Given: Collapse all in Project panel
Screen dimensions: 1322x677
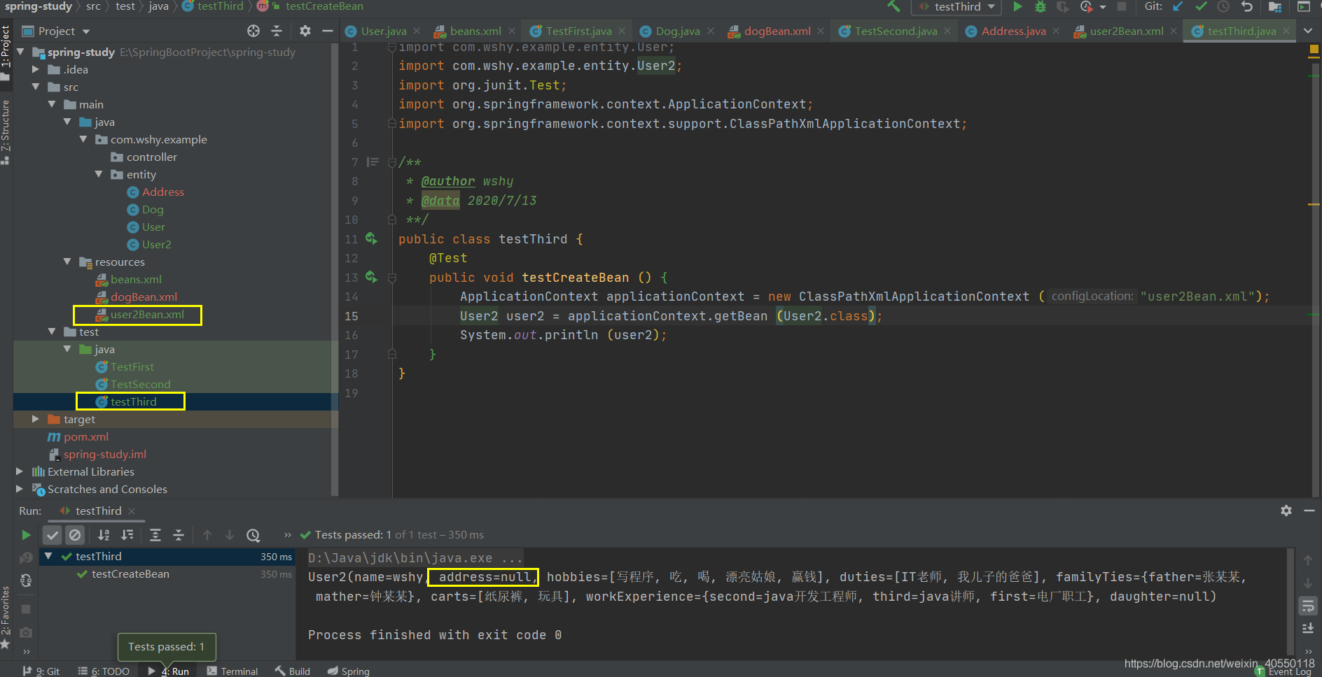Looking at the screenshot, I should click(x=277, y=31).
